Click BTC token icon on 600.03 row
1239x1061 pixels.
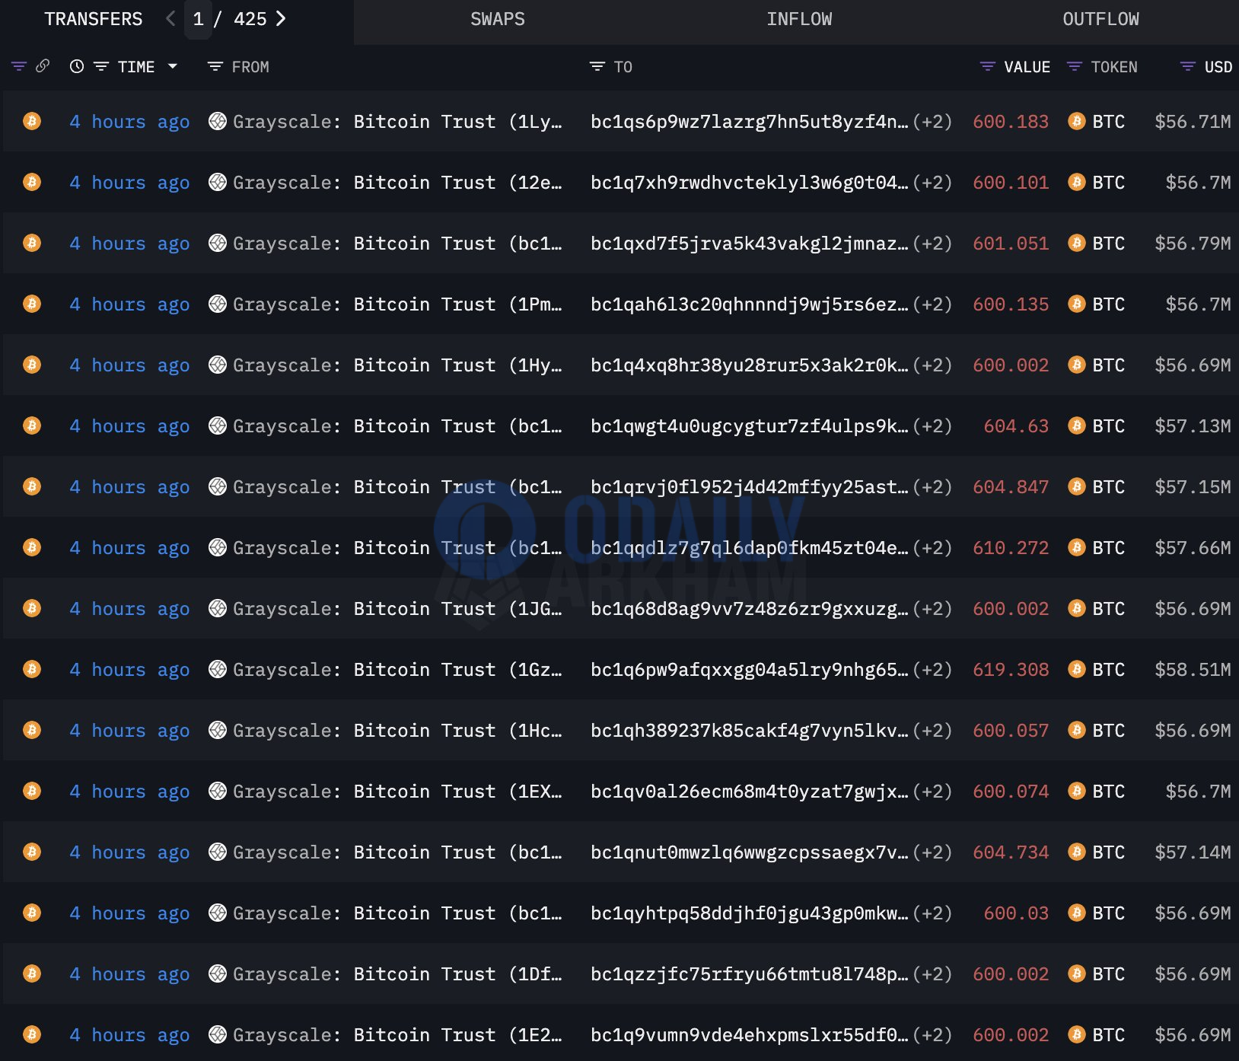click(x=1077, y=913)
